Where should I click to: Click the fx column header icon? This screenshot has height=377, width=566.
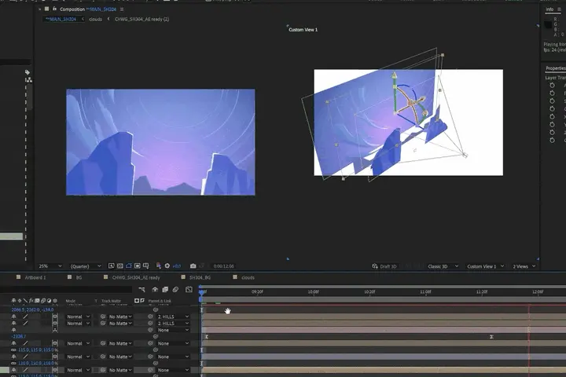click(x=31, y=301)
